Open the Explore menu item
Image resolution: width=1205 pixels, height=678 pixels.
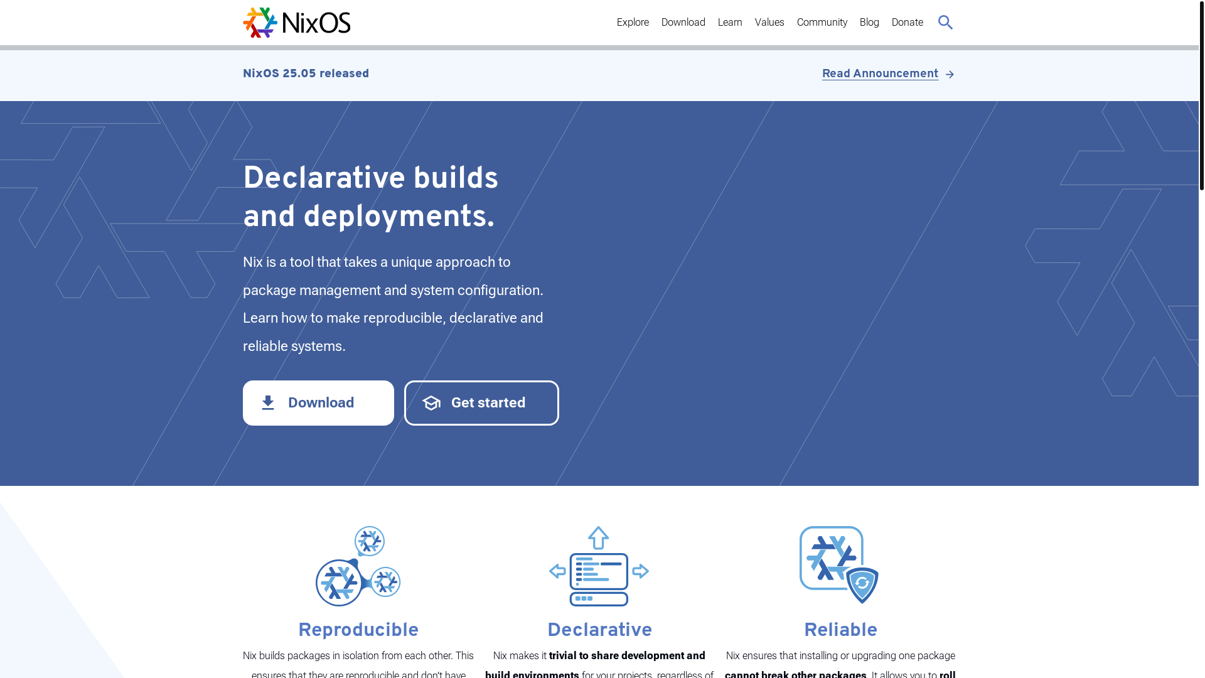pos(633,23)
